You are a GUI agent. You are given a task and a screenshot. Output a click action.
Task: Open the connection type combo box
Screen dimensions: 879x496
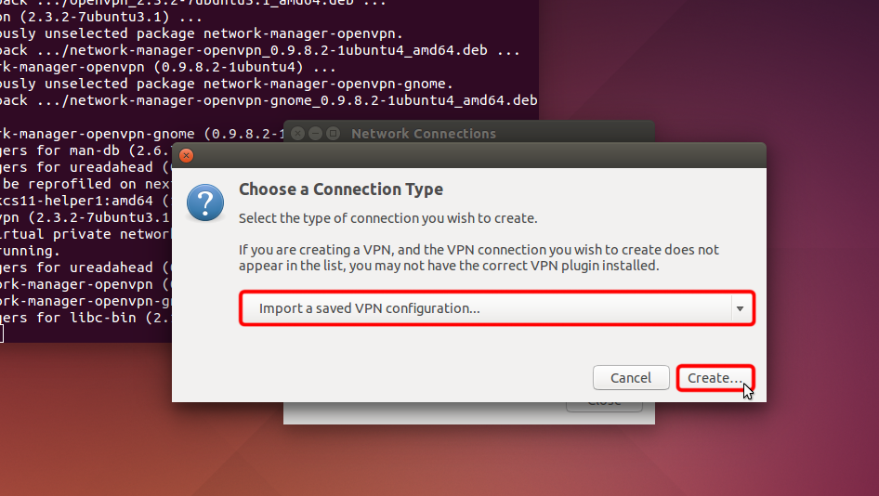496,308
